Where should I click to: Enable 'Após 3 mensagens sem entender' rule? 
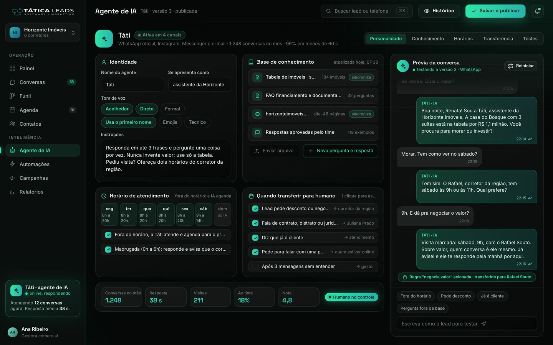(x=255, y=266)
